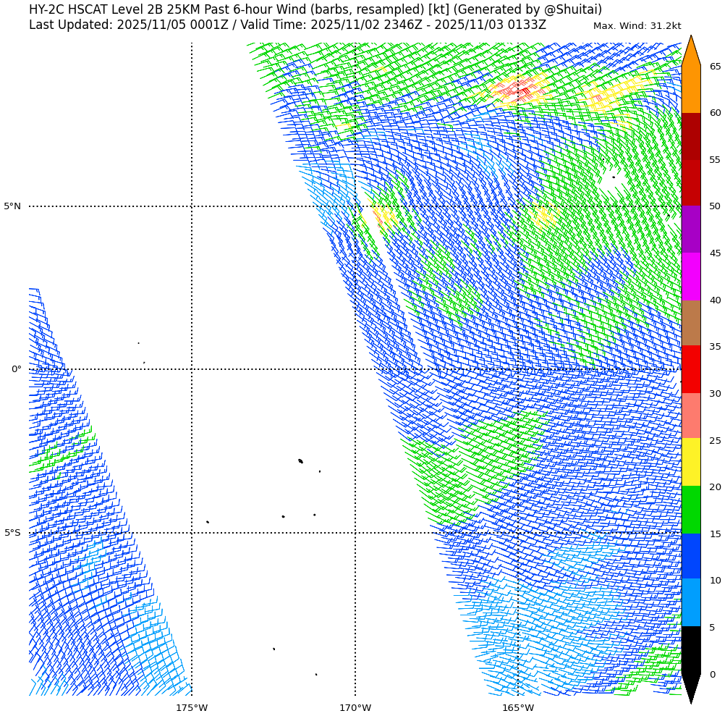Screen dimensions: 725x716
Task: Click the 50 tick label on the colorbar
Action: [x=715, y=206]
